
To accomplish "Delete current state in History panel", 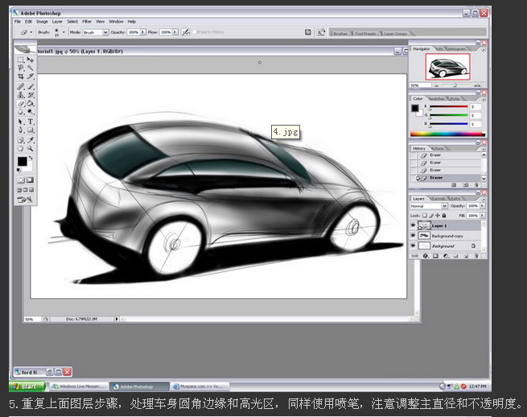I will point(476,184).
